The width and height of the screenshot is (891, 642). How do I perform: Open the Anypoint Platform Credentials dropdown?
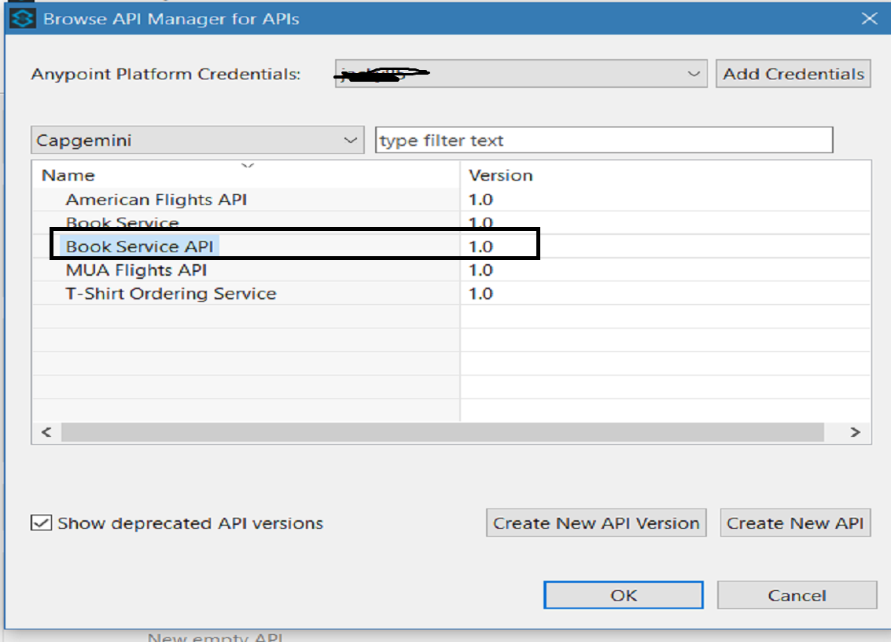coord(693,75)
